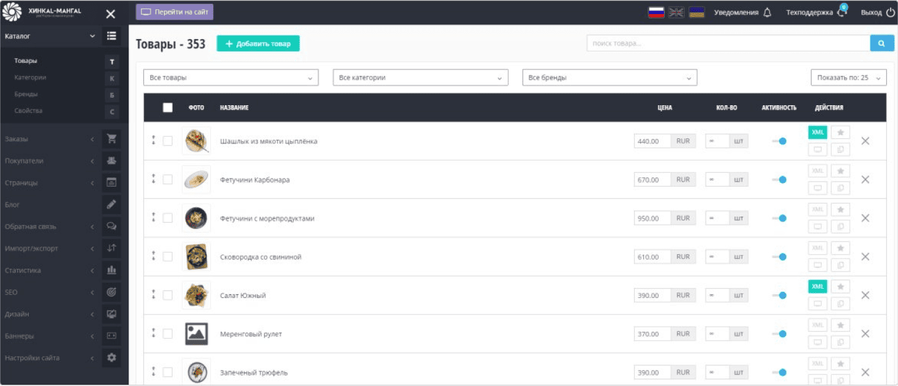Star the Фетучини Карбонара product as featured
898x386 pixels.
click(x=840, y=171)
